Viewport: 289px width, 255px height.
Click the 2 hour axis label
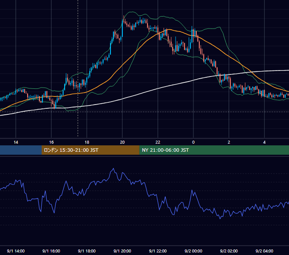(229, 142)
